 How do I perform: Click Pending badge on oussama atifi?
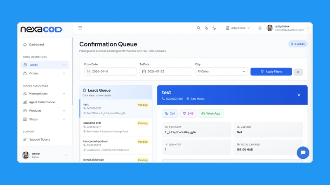pos(143,123)
